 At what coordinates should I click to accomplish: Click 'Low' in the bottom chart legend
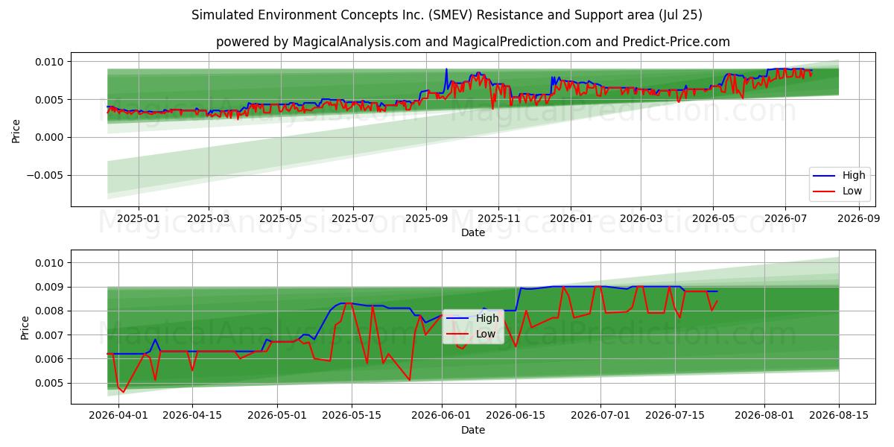coord(486,334)
